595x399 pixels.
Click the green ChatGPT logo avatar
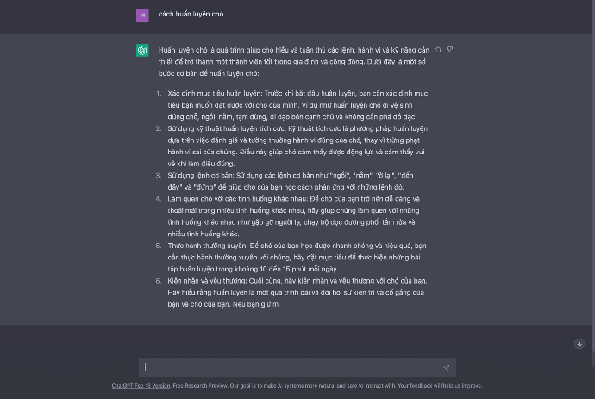[142, 51]
